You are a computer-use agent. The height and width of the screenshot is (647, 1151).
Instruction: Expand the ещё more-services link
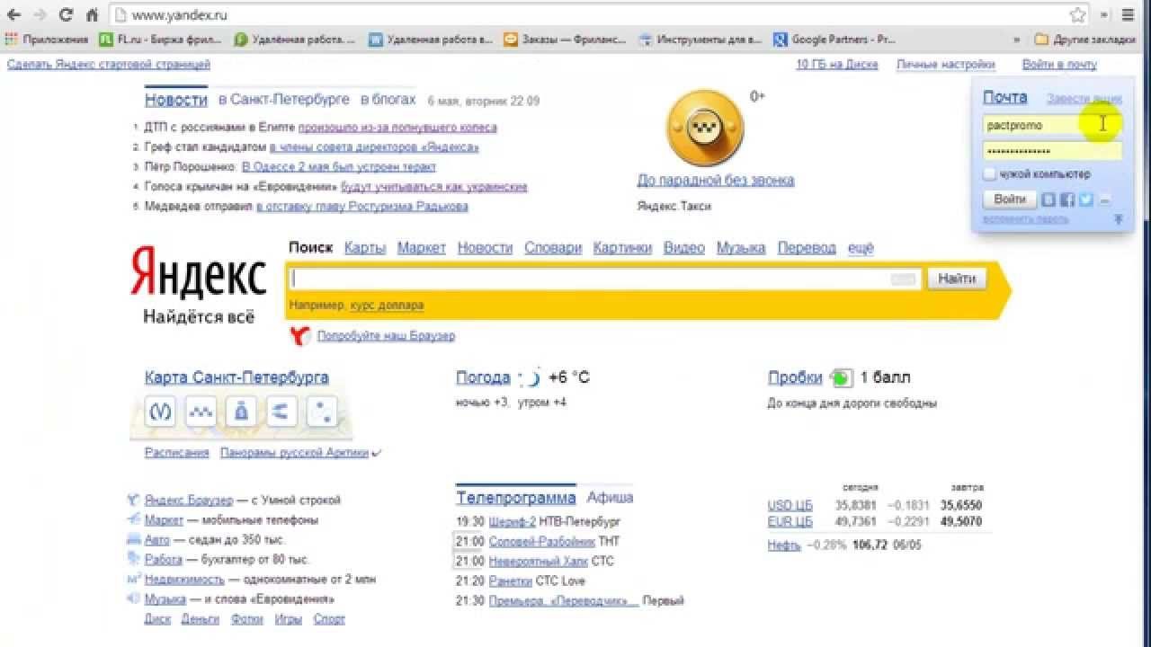point(861,248)
